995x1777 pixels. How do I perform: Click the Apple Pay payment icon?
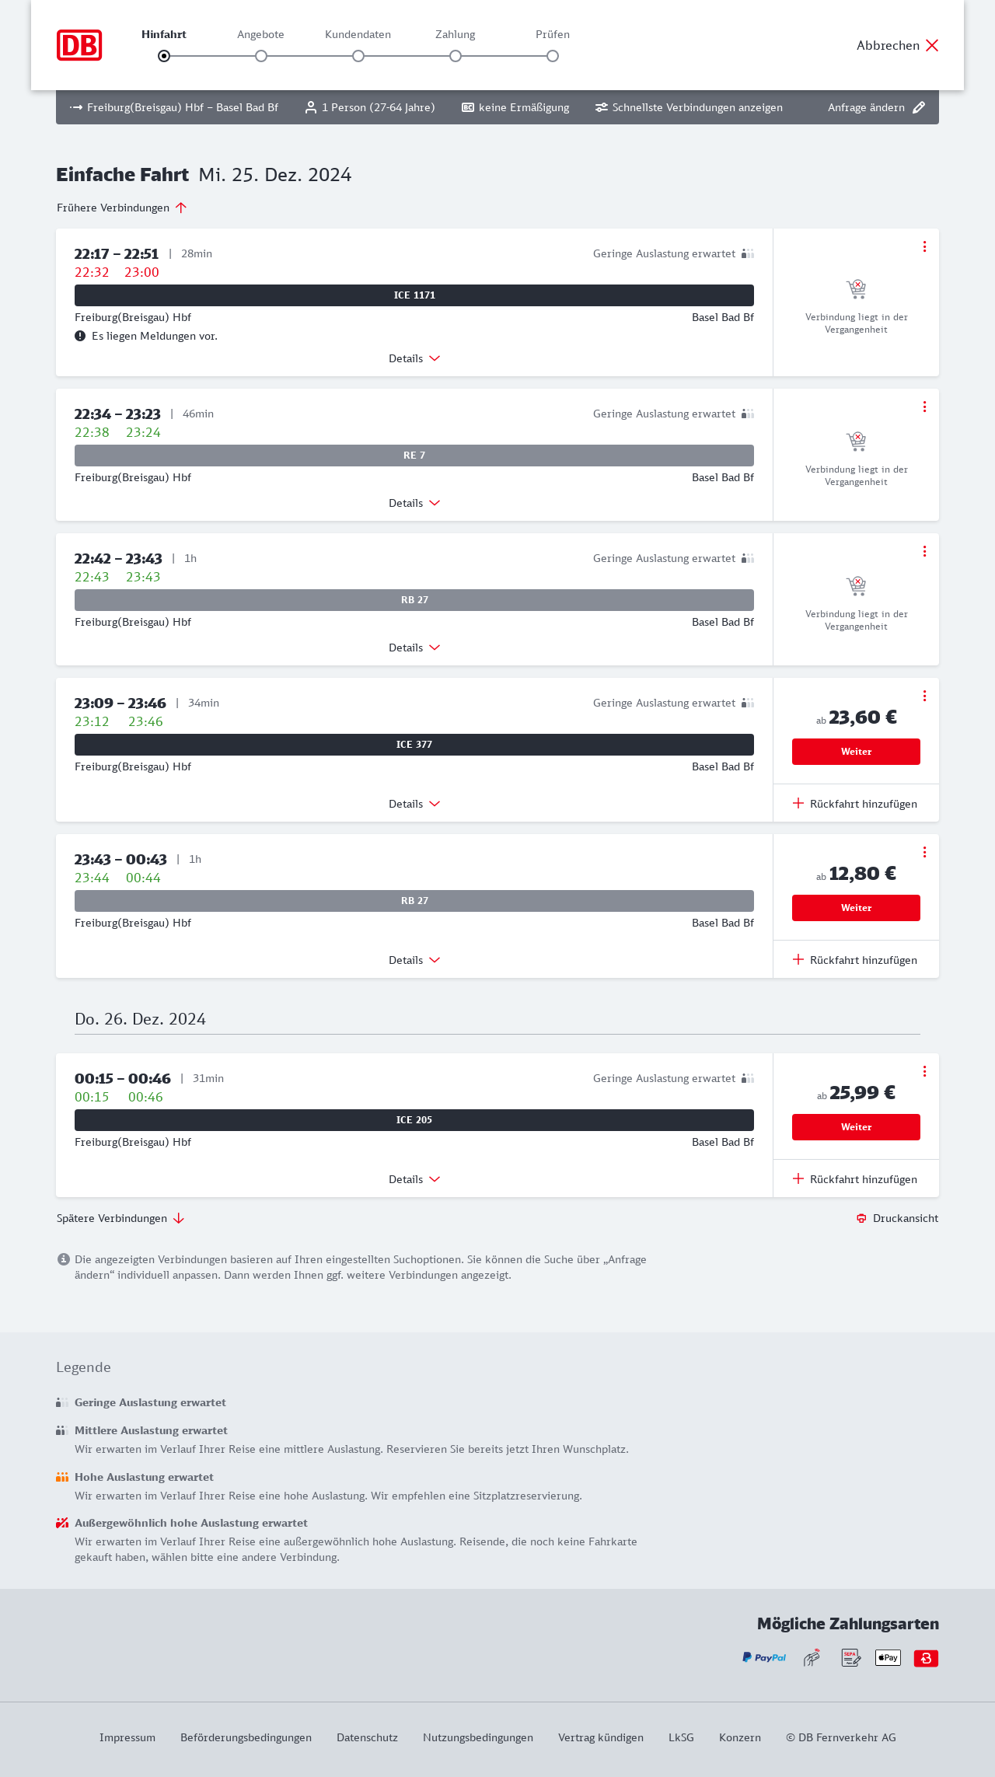pyautogui.click(x=888, y=1657)
